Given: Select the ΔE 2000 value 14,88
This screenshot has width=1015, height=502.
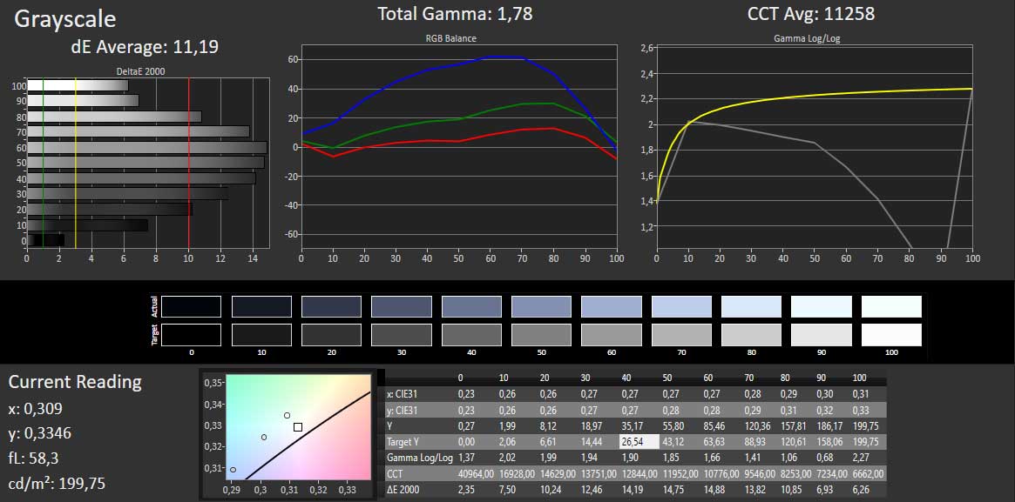Looking at the screenshot, I should pyautogui.click(x=714, y=490).
